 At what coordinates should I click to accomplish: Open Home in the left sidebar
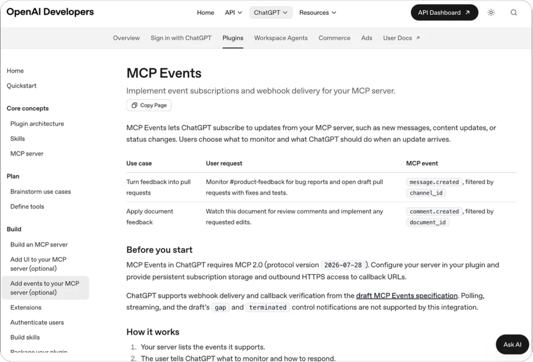[x=15, y=71]
